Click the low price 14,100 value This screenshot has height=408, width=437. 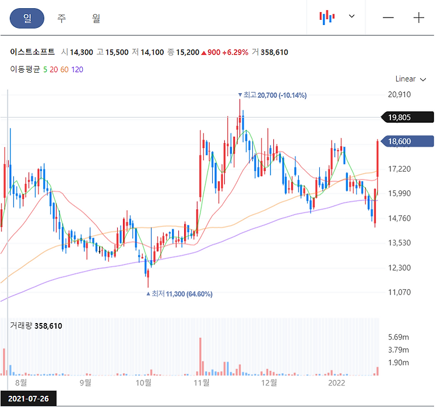pyautogui.click(x=152, y=52)
